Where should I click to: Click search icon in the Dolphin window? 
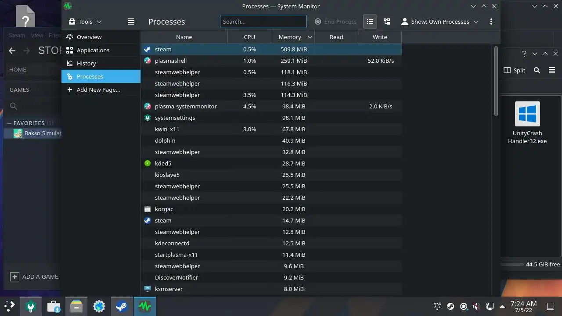click(537, 70)
